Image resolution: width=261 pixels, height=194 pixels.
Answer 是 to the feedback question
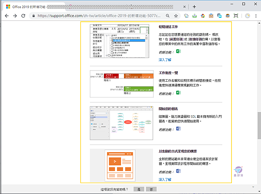(139, 189)
